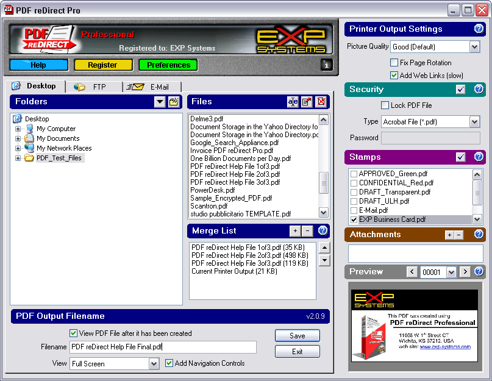Viewport: 492px width, 381px height.
Task: Toggle View PDF File after creation
Action: click(73, 333)
